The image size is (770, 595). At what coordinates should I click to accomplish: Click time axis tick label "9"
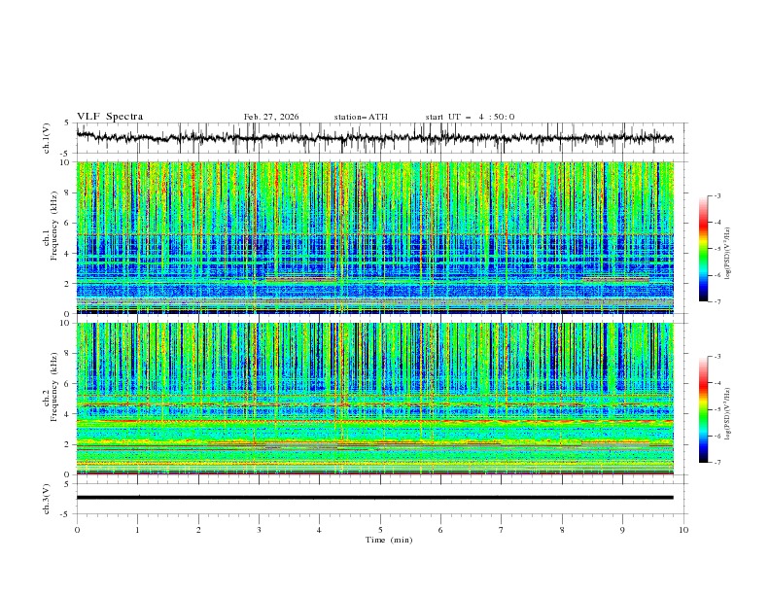(622, 530)
